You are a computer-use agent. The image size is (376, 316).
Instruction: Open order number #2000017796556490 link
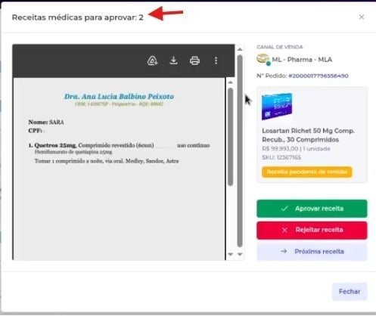[319, 76]
